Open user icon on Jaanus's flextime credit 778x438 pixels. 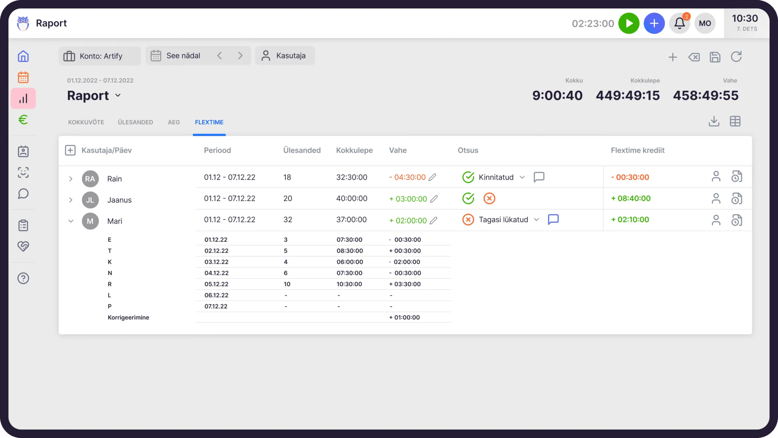coord(716,198)
